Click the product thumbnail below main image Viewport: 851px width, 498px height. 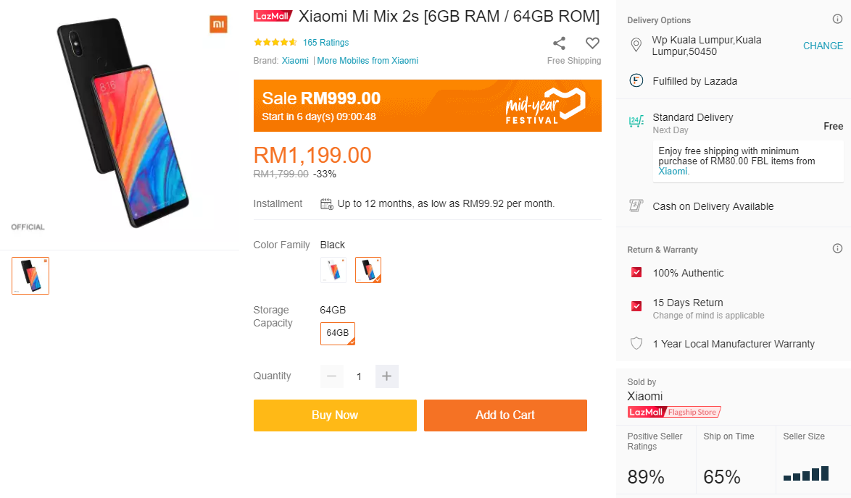(30, 276)
